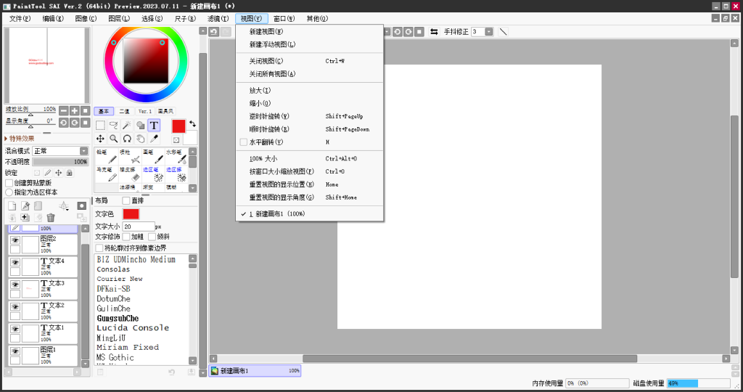Toggle 直排 vertical text checkbox
The width and height of the screenshot is (743, 392).
[x=126, y=200]
